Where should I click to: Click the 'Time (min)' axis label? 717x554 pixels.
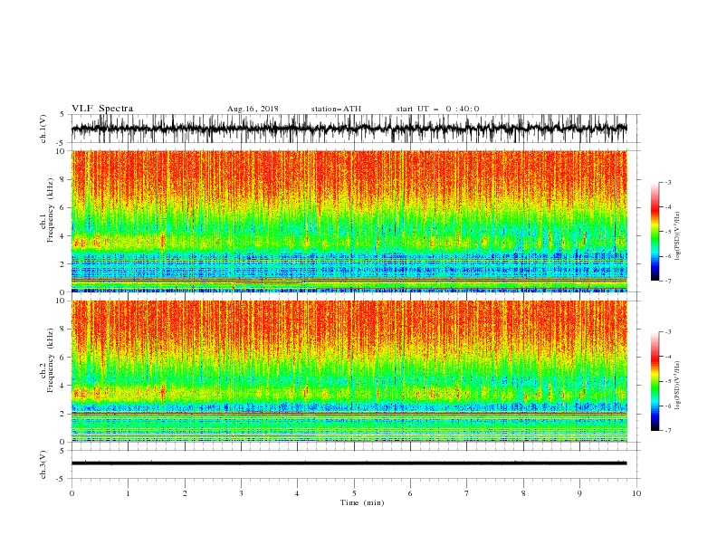tap(362, 502)
